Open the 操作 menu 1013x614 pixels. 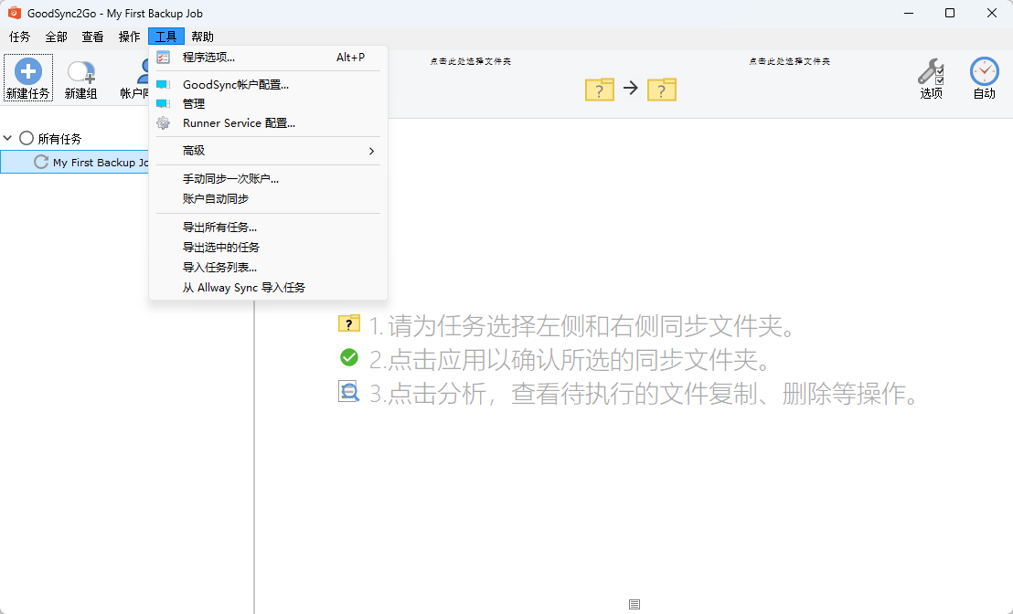pos(129,37)
